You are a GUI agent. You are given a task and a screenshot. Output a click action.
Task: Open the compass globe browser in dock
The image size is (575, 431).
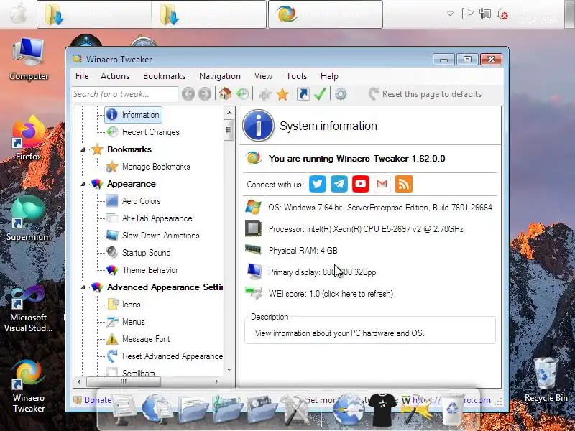(349, 409)
